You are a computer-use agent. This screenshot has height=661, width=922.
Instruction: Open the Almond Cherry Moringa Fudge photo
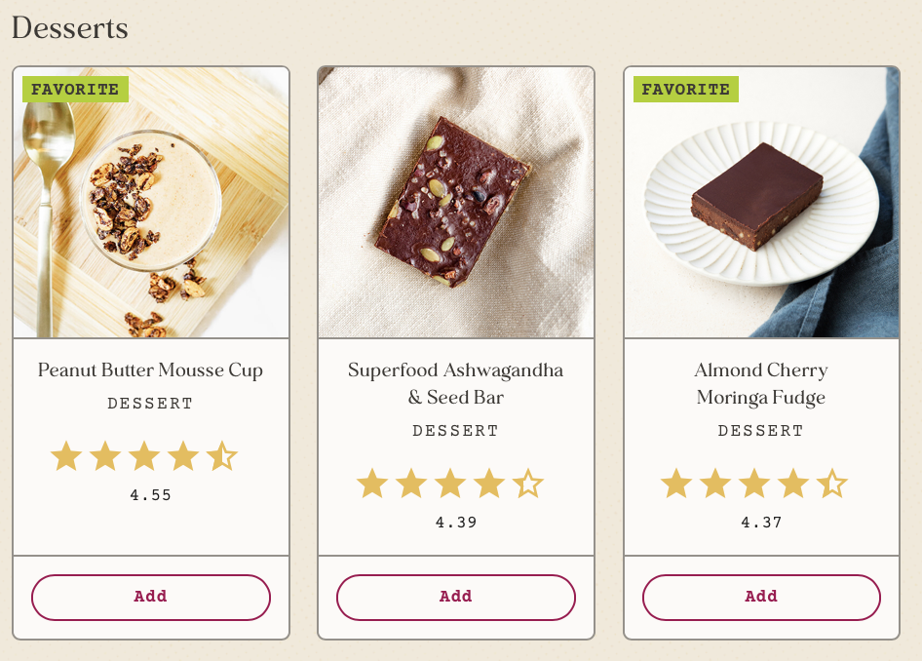point(761,203)
